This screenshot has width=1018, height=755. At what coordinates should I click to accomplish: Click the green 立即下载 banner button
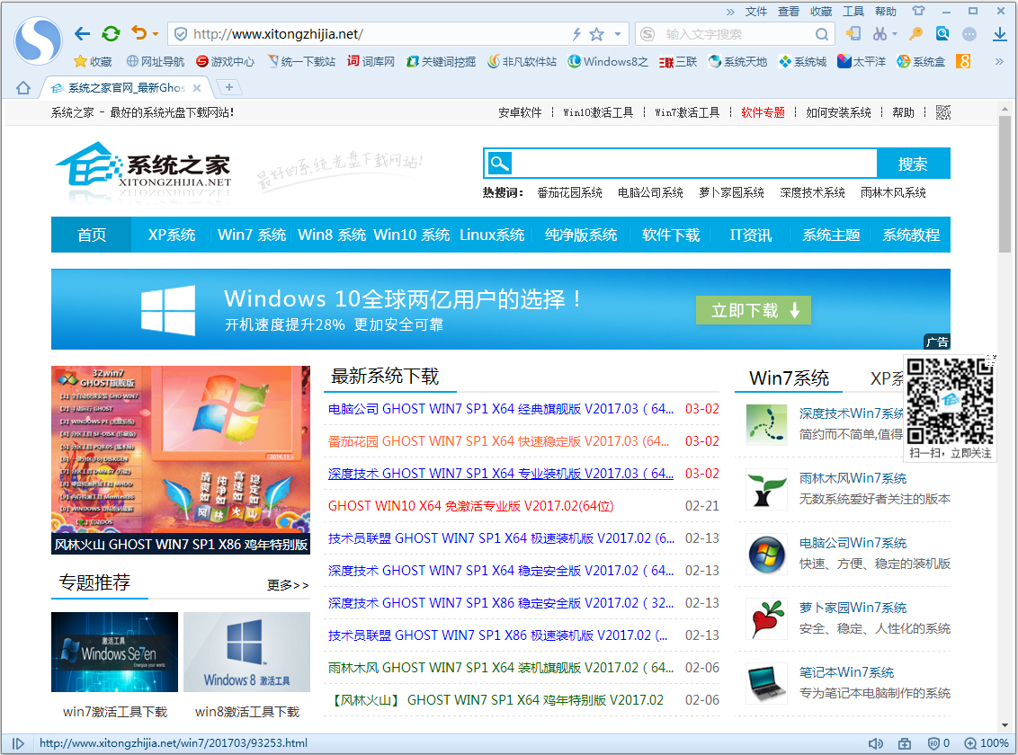[x=753, y=310]
